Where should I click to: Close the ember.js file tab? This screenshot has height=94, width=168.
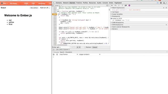tap(62, 5)
